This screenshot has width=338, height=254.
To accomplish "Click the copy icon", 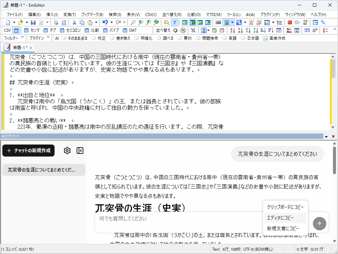I will pyautogui.click(x=82, y=22).
